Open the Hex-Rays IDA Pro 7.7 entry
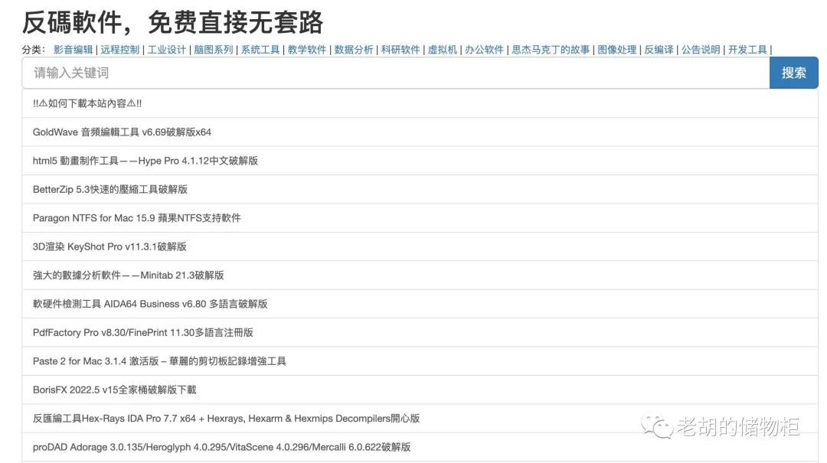 [420, 418]
